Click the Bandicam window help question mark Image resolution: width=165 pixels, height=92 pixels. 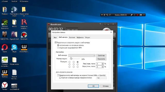coord(100,24)
